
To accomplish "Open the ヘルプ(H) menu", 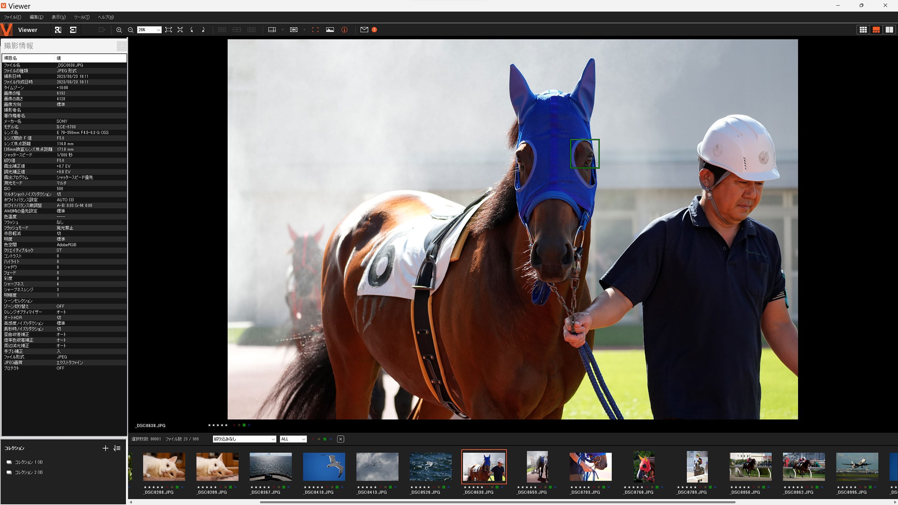I will [x=106, y=17].
